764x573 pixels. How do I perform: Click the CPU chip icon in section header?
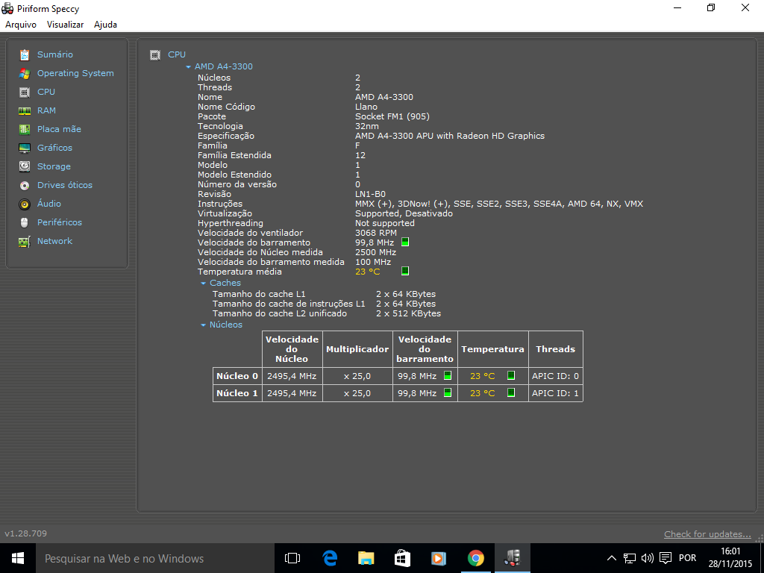pyautogui.click(x=155, y=54)
